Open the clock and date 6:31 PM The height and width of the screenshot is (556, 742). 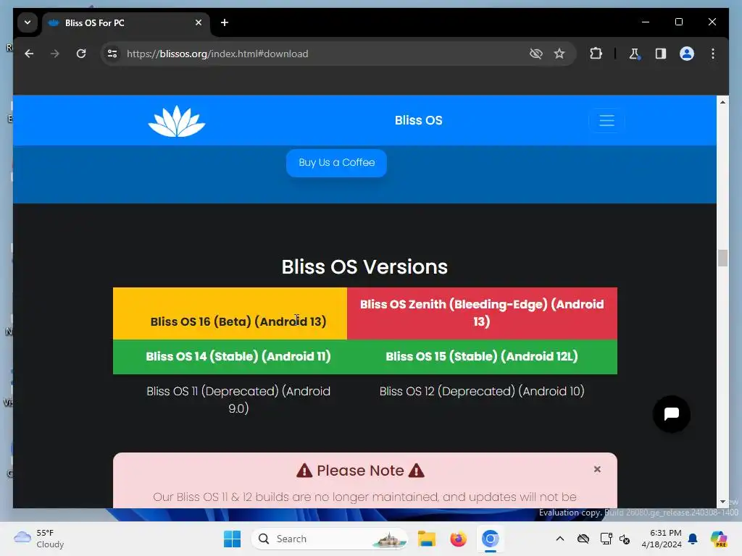point(661,539)
